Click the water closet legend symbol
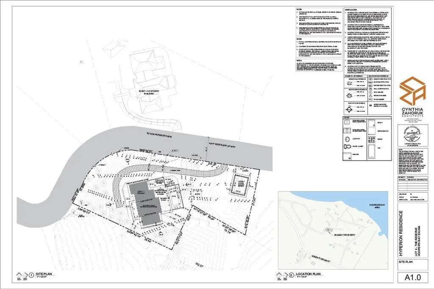This screenshot has height=289, width=434. [x=346, y=147]
